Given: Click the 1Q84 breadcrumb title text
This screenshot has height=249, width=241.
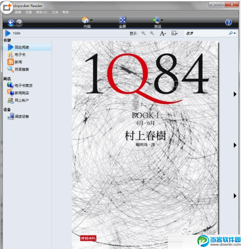Looking at the screenshot, I should (x=17, y=33).
